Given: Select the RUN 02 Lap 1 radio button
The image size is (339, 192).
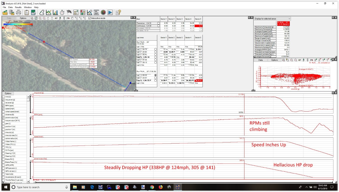Looking at the screenshot, I should (x=155, y=75).
